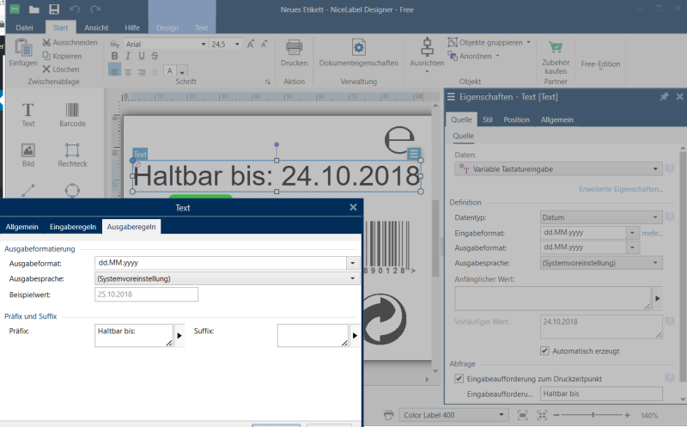687x427 pixels.
Task: Copy selection with Kopieren
Action: 62,56
